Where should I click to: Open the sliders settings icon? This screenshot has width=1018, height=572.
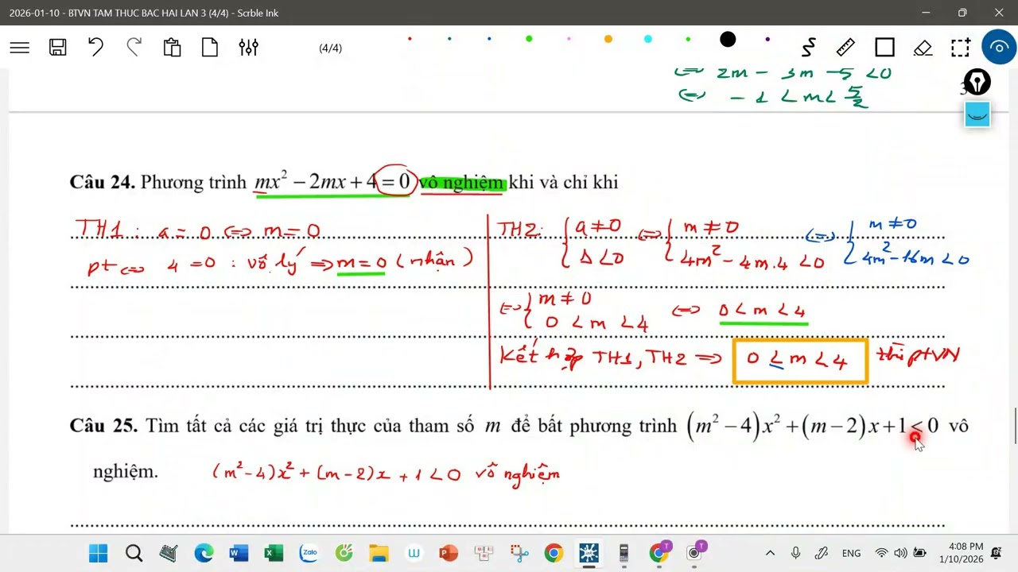[x=248, y=48]
